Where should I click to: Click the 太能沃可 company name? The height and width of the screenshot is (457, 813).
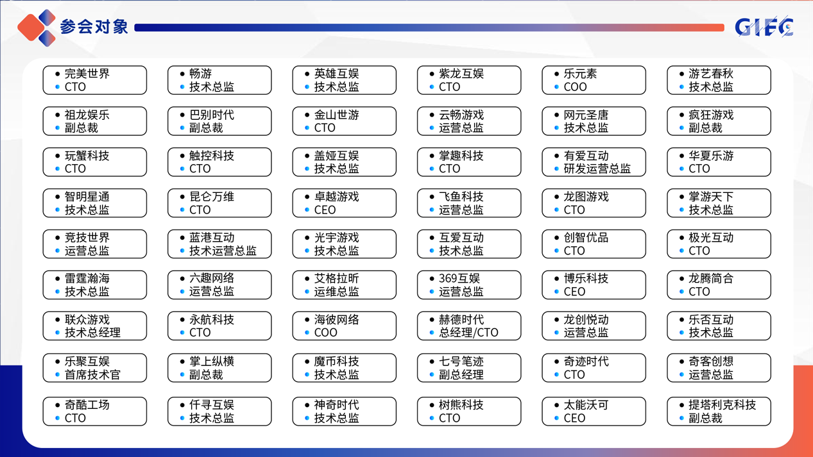point(586,405)
